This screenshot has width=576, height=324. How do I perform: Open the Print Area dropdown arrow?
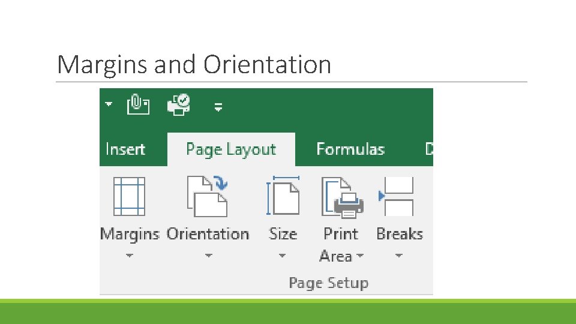pyautogui.click(x=360, y=255)
